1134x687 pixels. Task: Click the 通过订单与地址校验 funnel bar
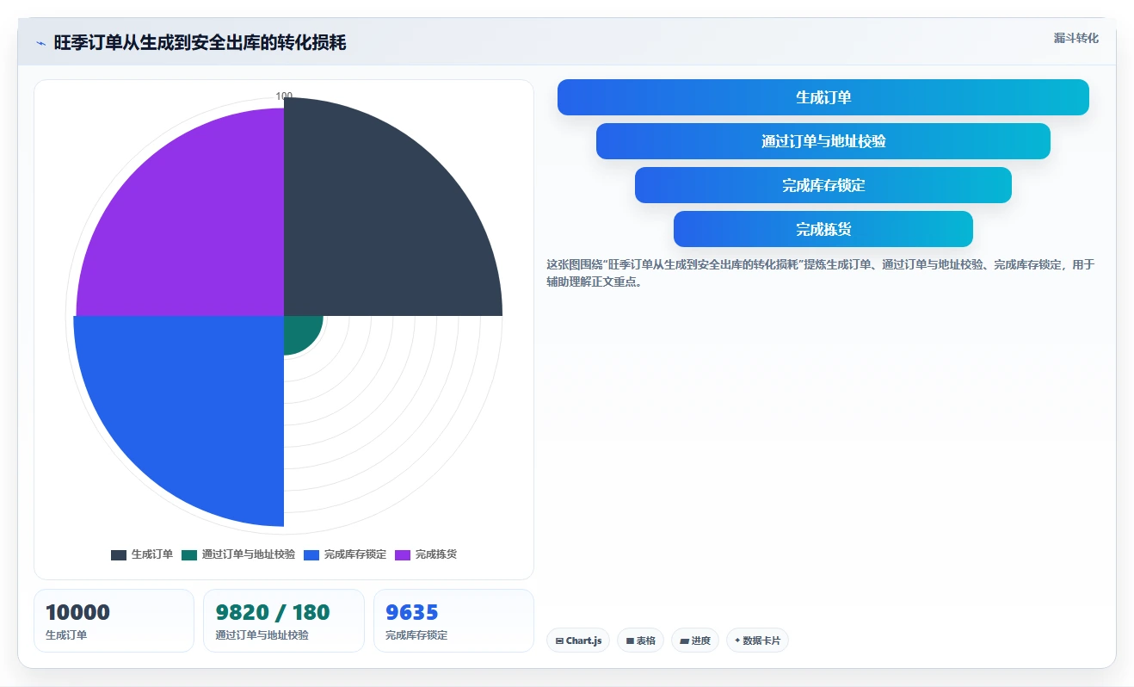point(823,141)
